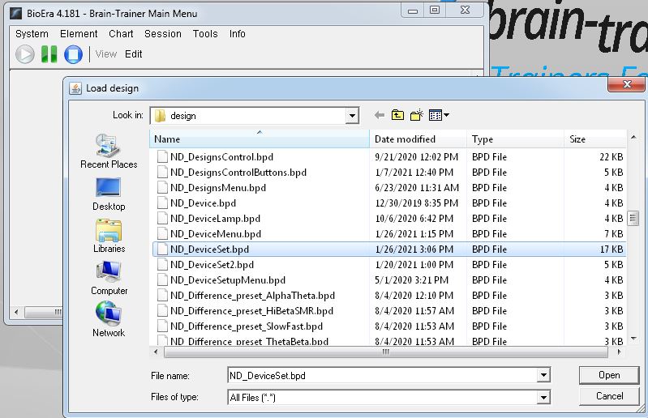Click file icon of ND_DesignsMenu.bpd
This screenshot has width=648, height=418.
(x=163, y=188)
